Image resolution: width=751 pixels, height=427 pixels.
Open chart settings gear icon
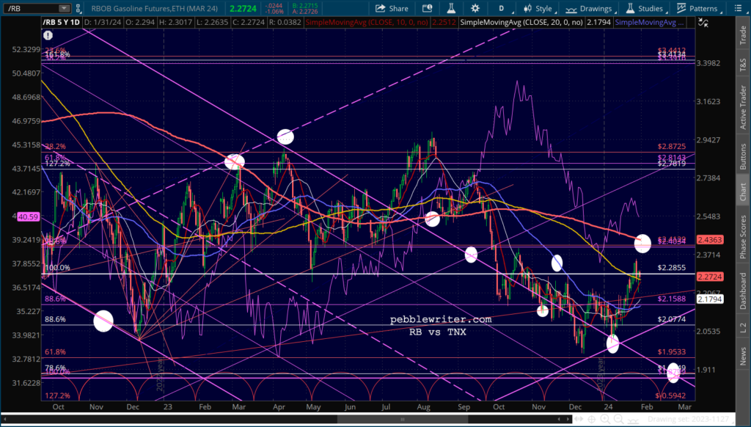coord(475,8)
